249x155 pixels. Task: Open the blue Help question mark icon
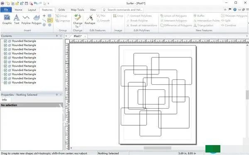point(235,10)
